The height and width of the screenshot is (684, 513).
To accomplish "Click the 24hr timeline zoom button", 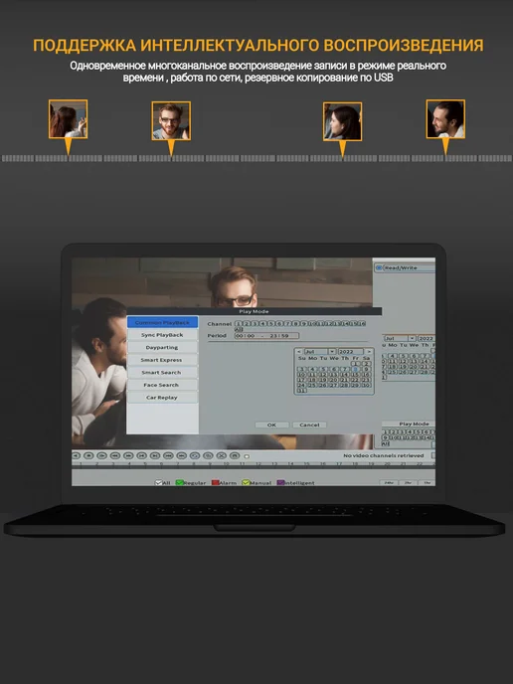I will coord(389,483).
